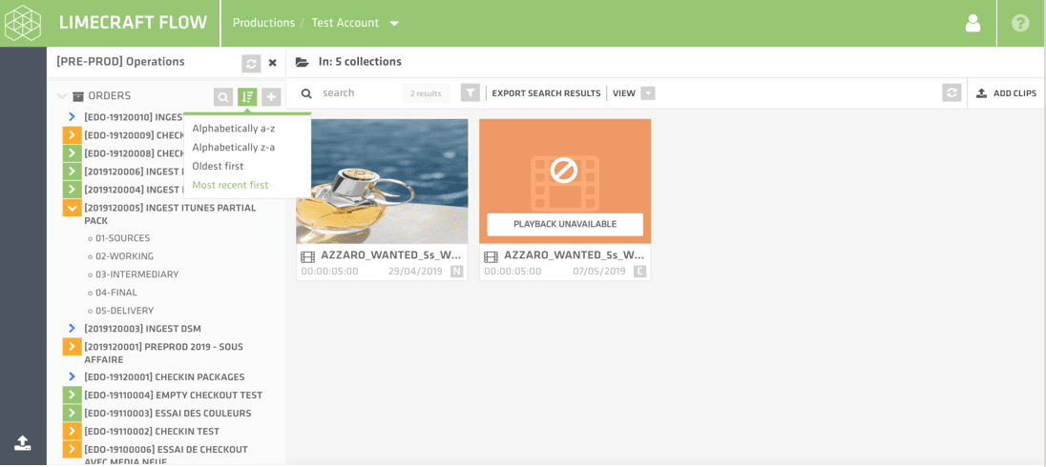Add a new order with plus icon
Image resolution: width=1046 pixels, height=467 pixels.
271,97
